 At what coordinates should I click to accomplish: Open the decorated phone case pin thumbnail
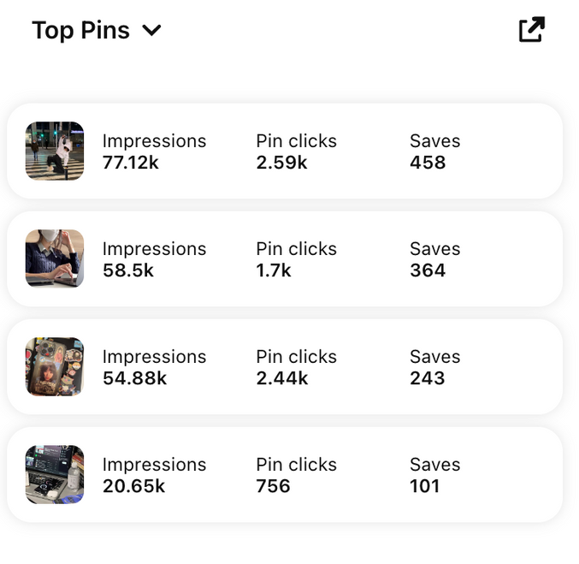coord(55,366)
